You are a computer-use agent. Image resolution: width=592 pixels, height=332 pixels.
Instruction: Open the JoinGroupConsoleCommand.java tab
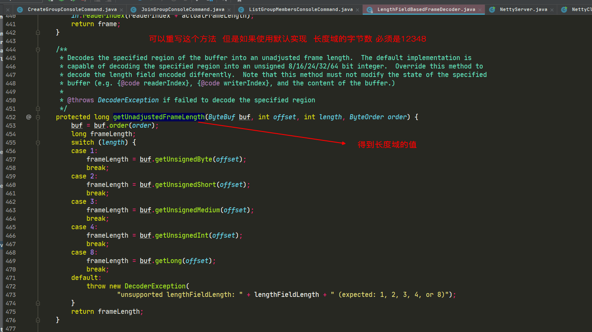[x=183, y=9]
